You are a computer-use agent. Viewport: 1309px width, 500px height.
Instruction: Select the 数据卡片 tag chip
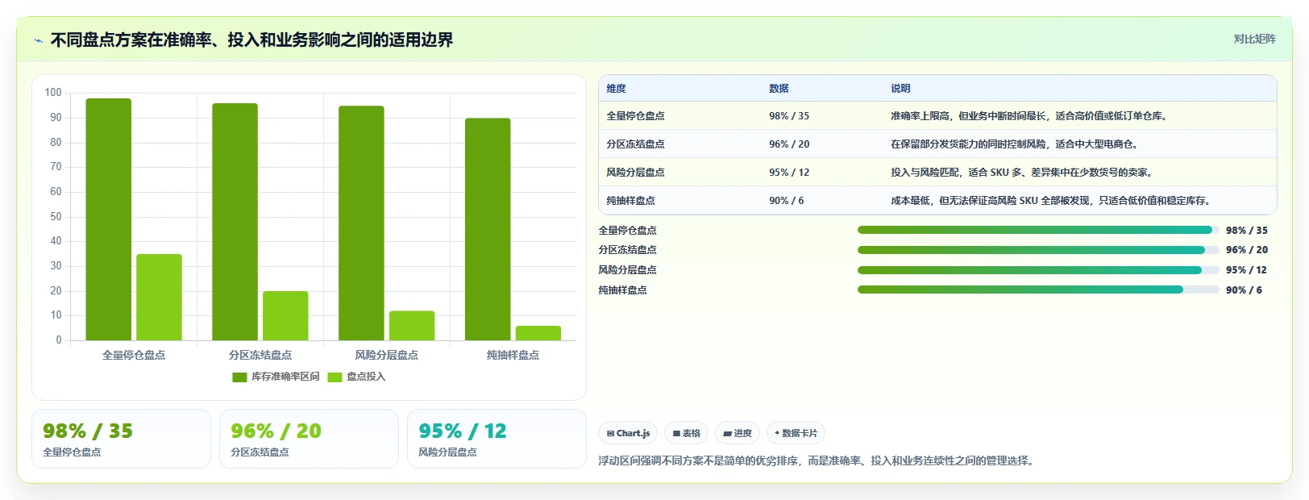[x=796, y=433]
